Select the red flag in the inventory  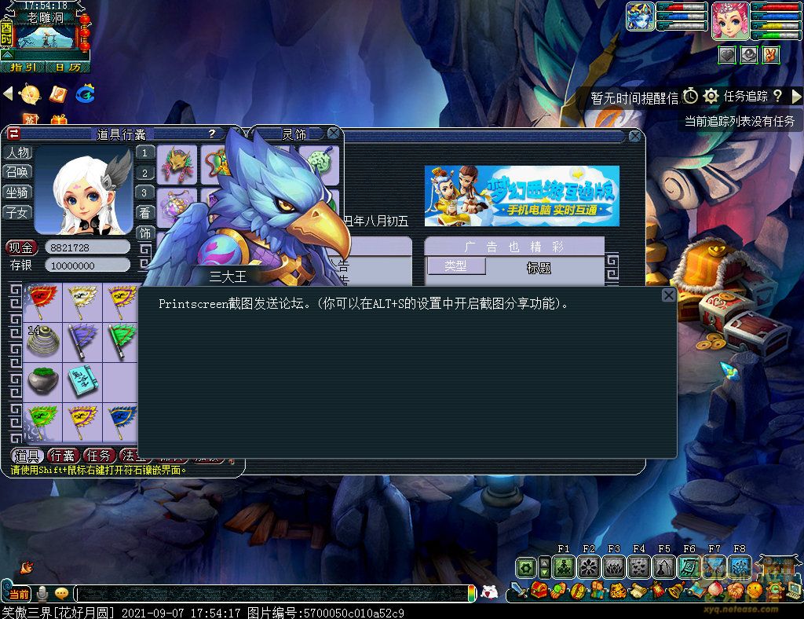coord(43,302)
